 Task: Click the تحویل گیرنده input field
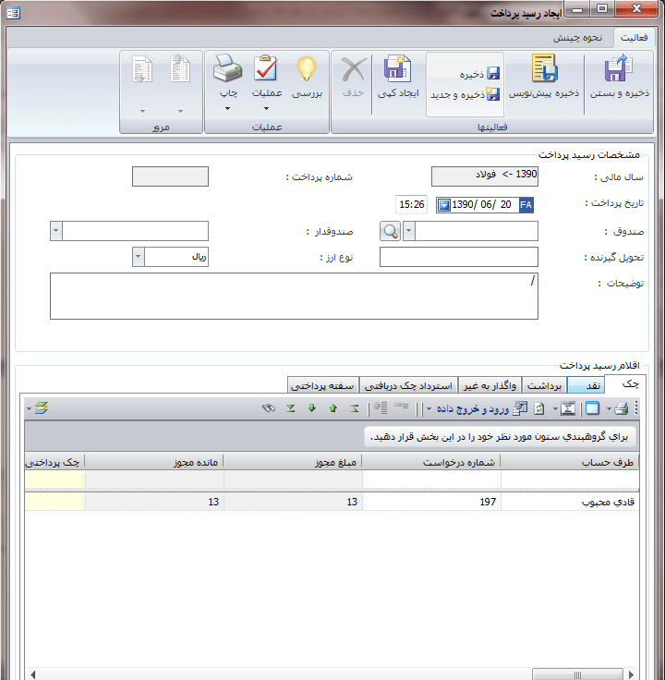458,257
